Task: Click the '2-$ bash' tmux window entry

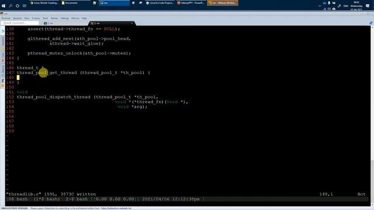Action: point(77,199)
